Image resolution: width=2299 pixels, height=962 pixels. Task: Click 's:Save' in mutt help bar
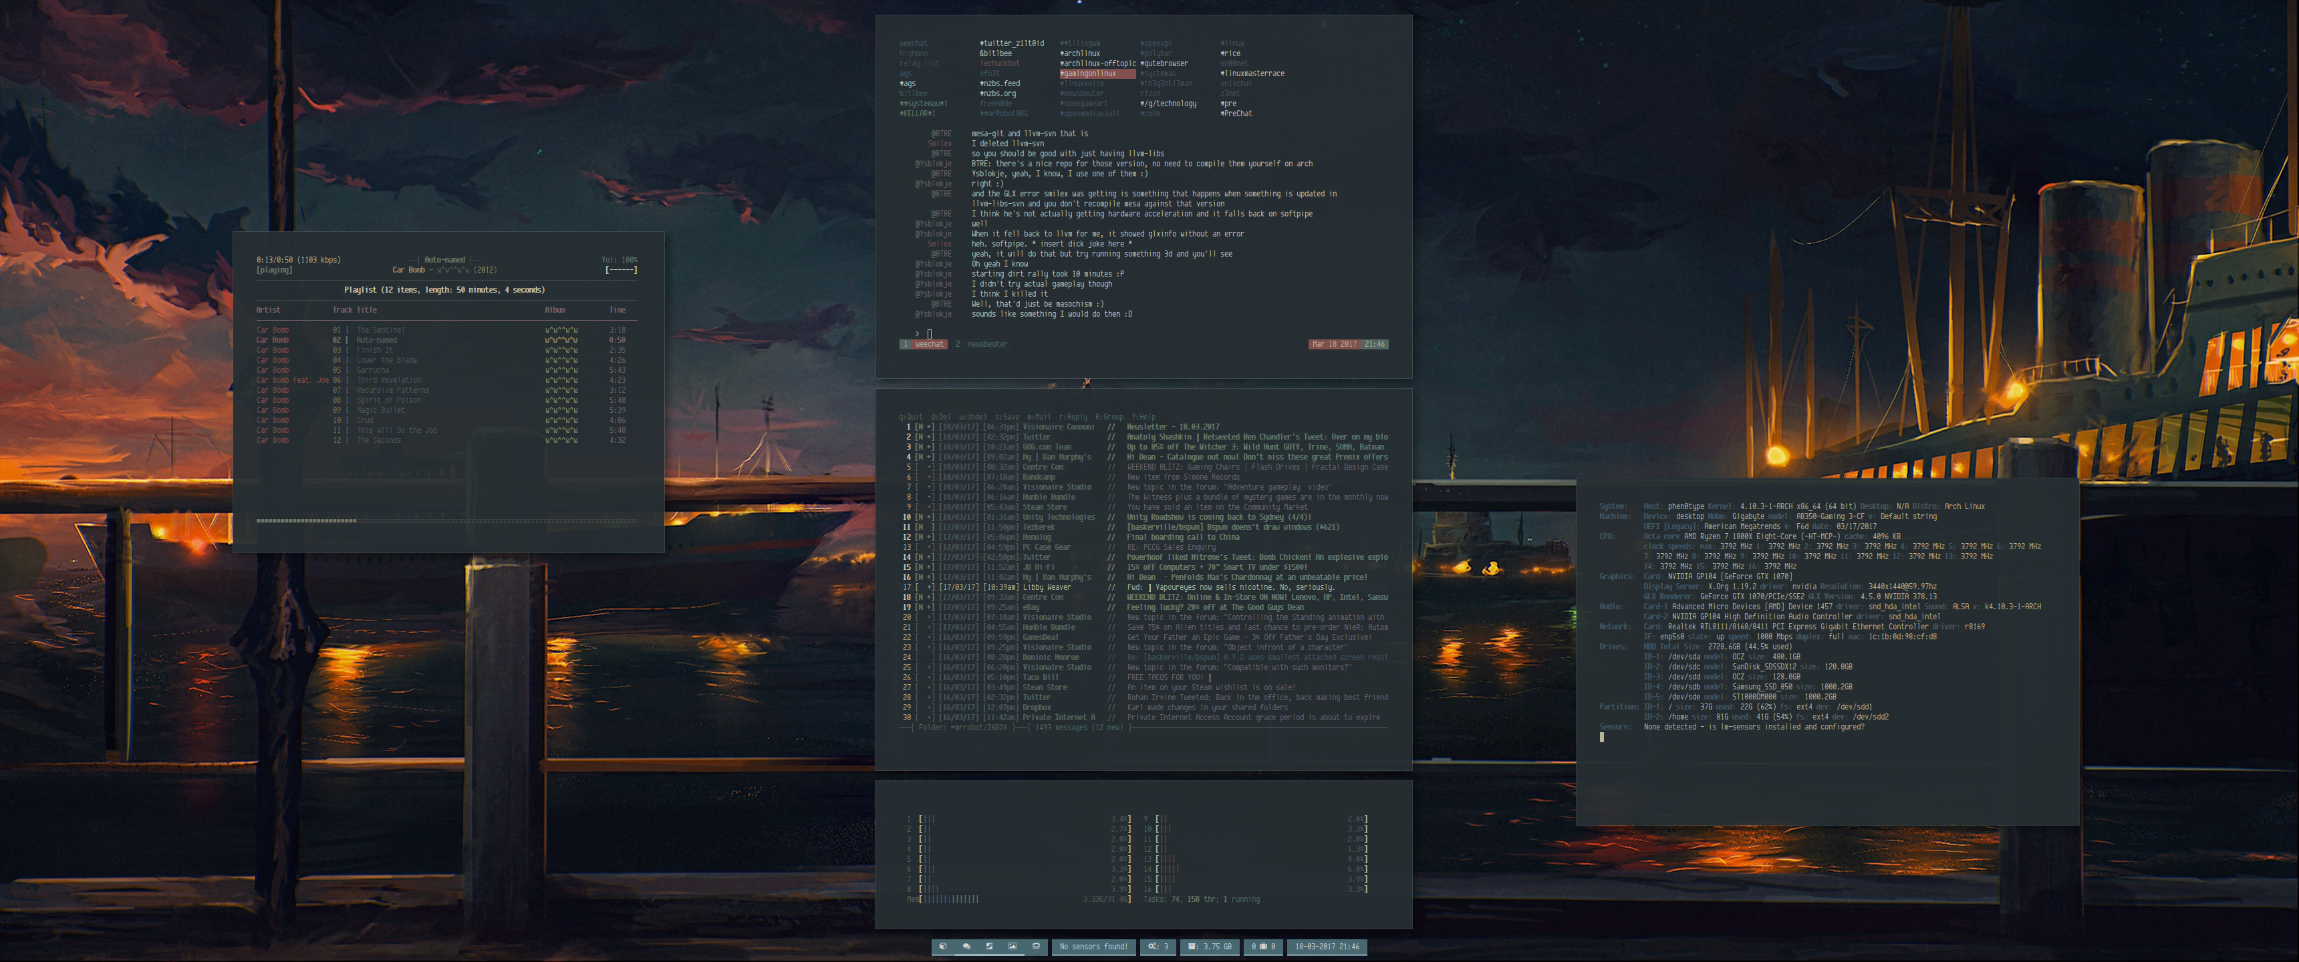[x=1006, y=417]
